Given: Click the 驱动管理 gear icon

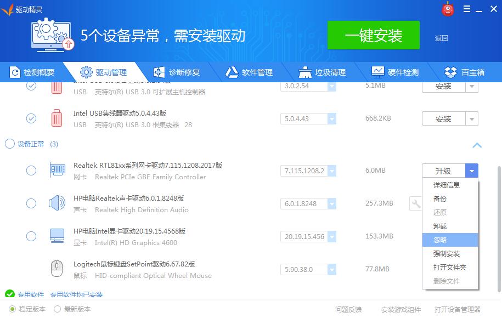Looking at the screenshot, I should tap(86, 72).
